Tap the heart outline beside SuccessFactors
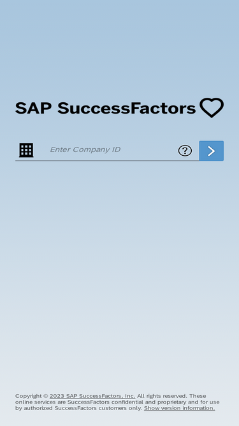Image resolution: width=239 pixels, height=426 pixels. coord(212,107)
